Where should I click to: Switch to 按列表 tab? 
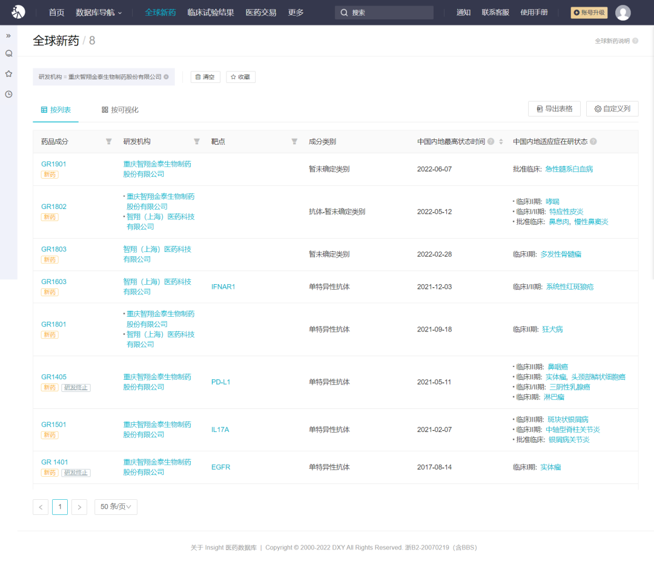click(56, 110)
